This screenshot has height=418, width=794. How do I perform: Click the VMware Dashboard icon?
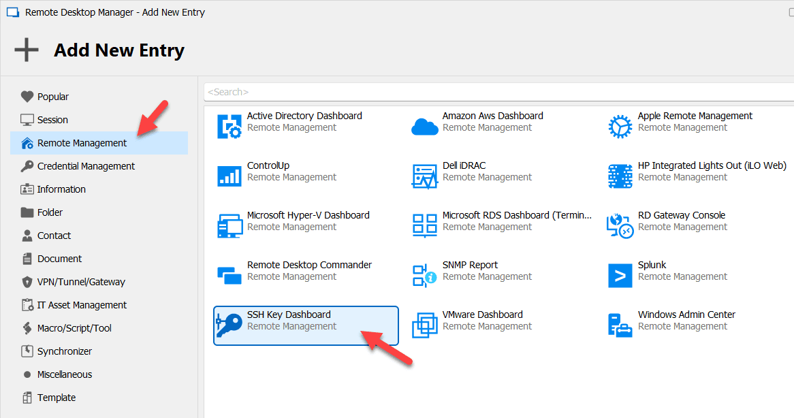click(425, 325)
